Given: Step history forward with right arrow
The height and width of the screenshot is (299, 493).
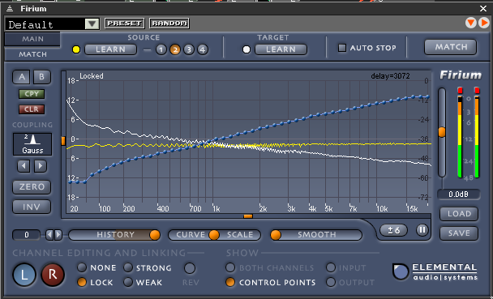Looking at the screenshot, I should pyautogui.click(x=58, y=235).
